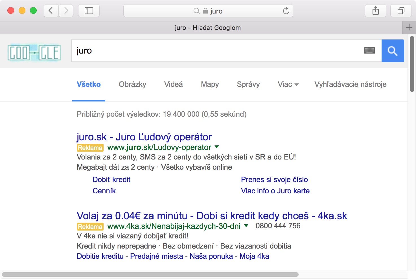Switch to the Mapy tab
The height and width of the screenshot is (279, 416).
click(210, 84)
